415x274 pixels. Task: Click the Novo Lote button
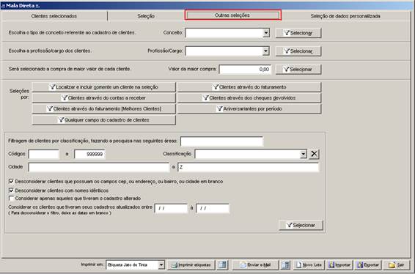(x=309, y=264)
